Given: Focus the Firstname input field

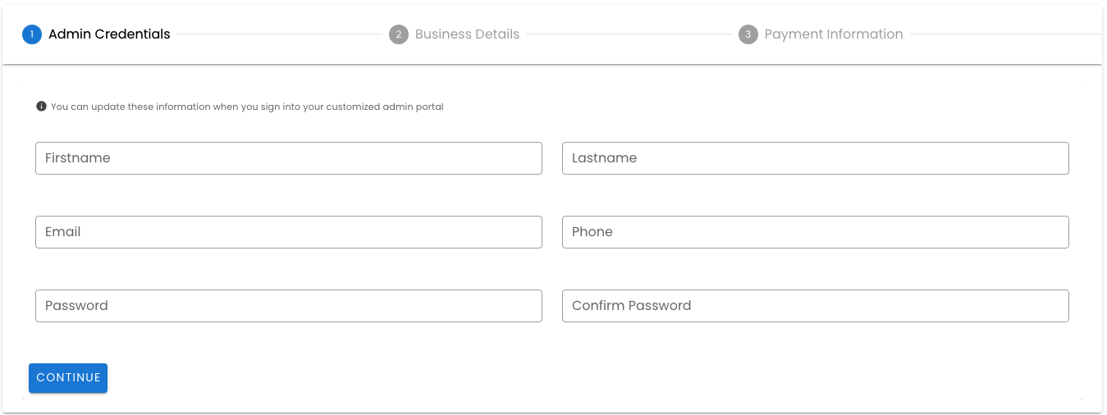Looking at the screenshot, I should 288,158.
